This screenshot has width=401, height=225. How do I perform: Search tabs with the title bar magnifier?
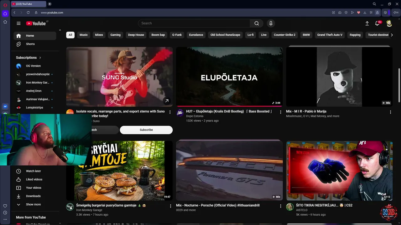pos(374,4)
